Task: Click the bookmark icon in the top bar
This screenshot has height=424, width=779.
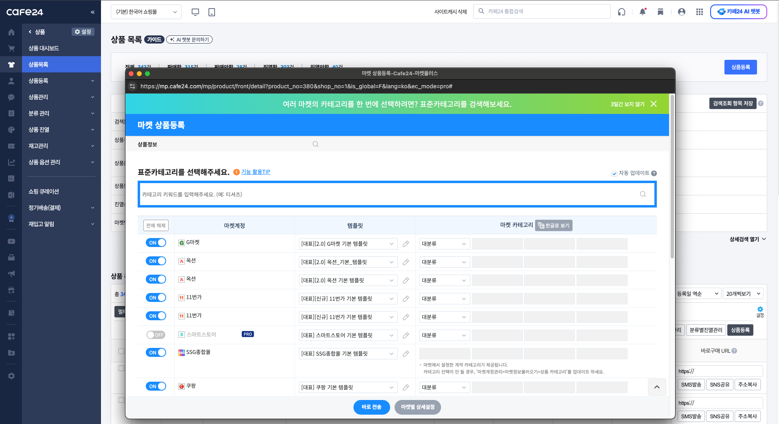Action: 661,12
